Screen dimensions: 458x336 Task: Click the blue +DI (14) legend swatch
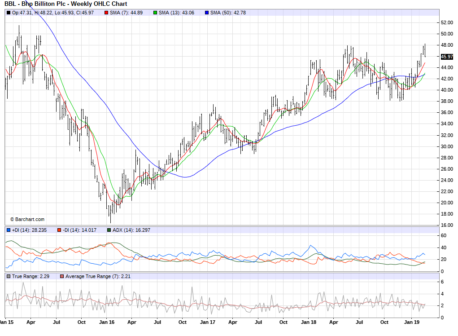(9, 230)
